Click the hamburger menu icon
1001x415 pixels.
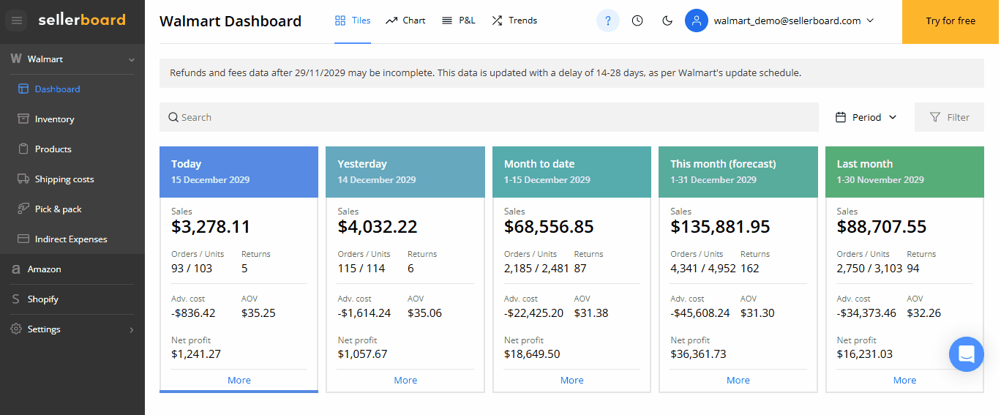tap(17, 21)
